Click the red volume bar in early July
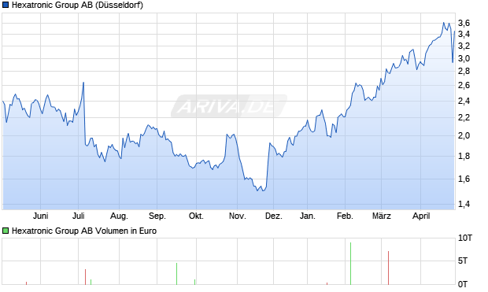The width and height of the screenshot is (488, 292). coord(85,277)
